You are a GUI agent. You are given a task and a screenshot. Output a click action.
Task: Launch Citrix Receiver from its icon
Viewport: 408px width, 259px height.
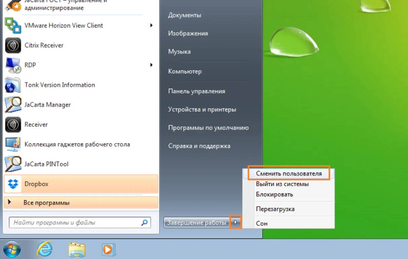(13, 45)
